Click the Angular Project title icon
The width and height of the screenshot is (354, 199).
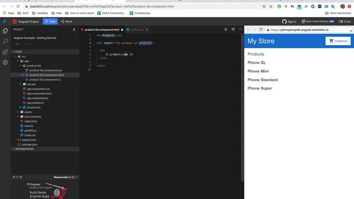pos(15,22)
